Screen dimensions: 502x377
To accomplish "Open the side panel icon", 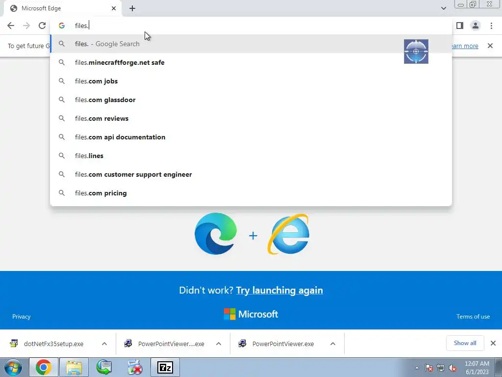I will tap(460, 26).
